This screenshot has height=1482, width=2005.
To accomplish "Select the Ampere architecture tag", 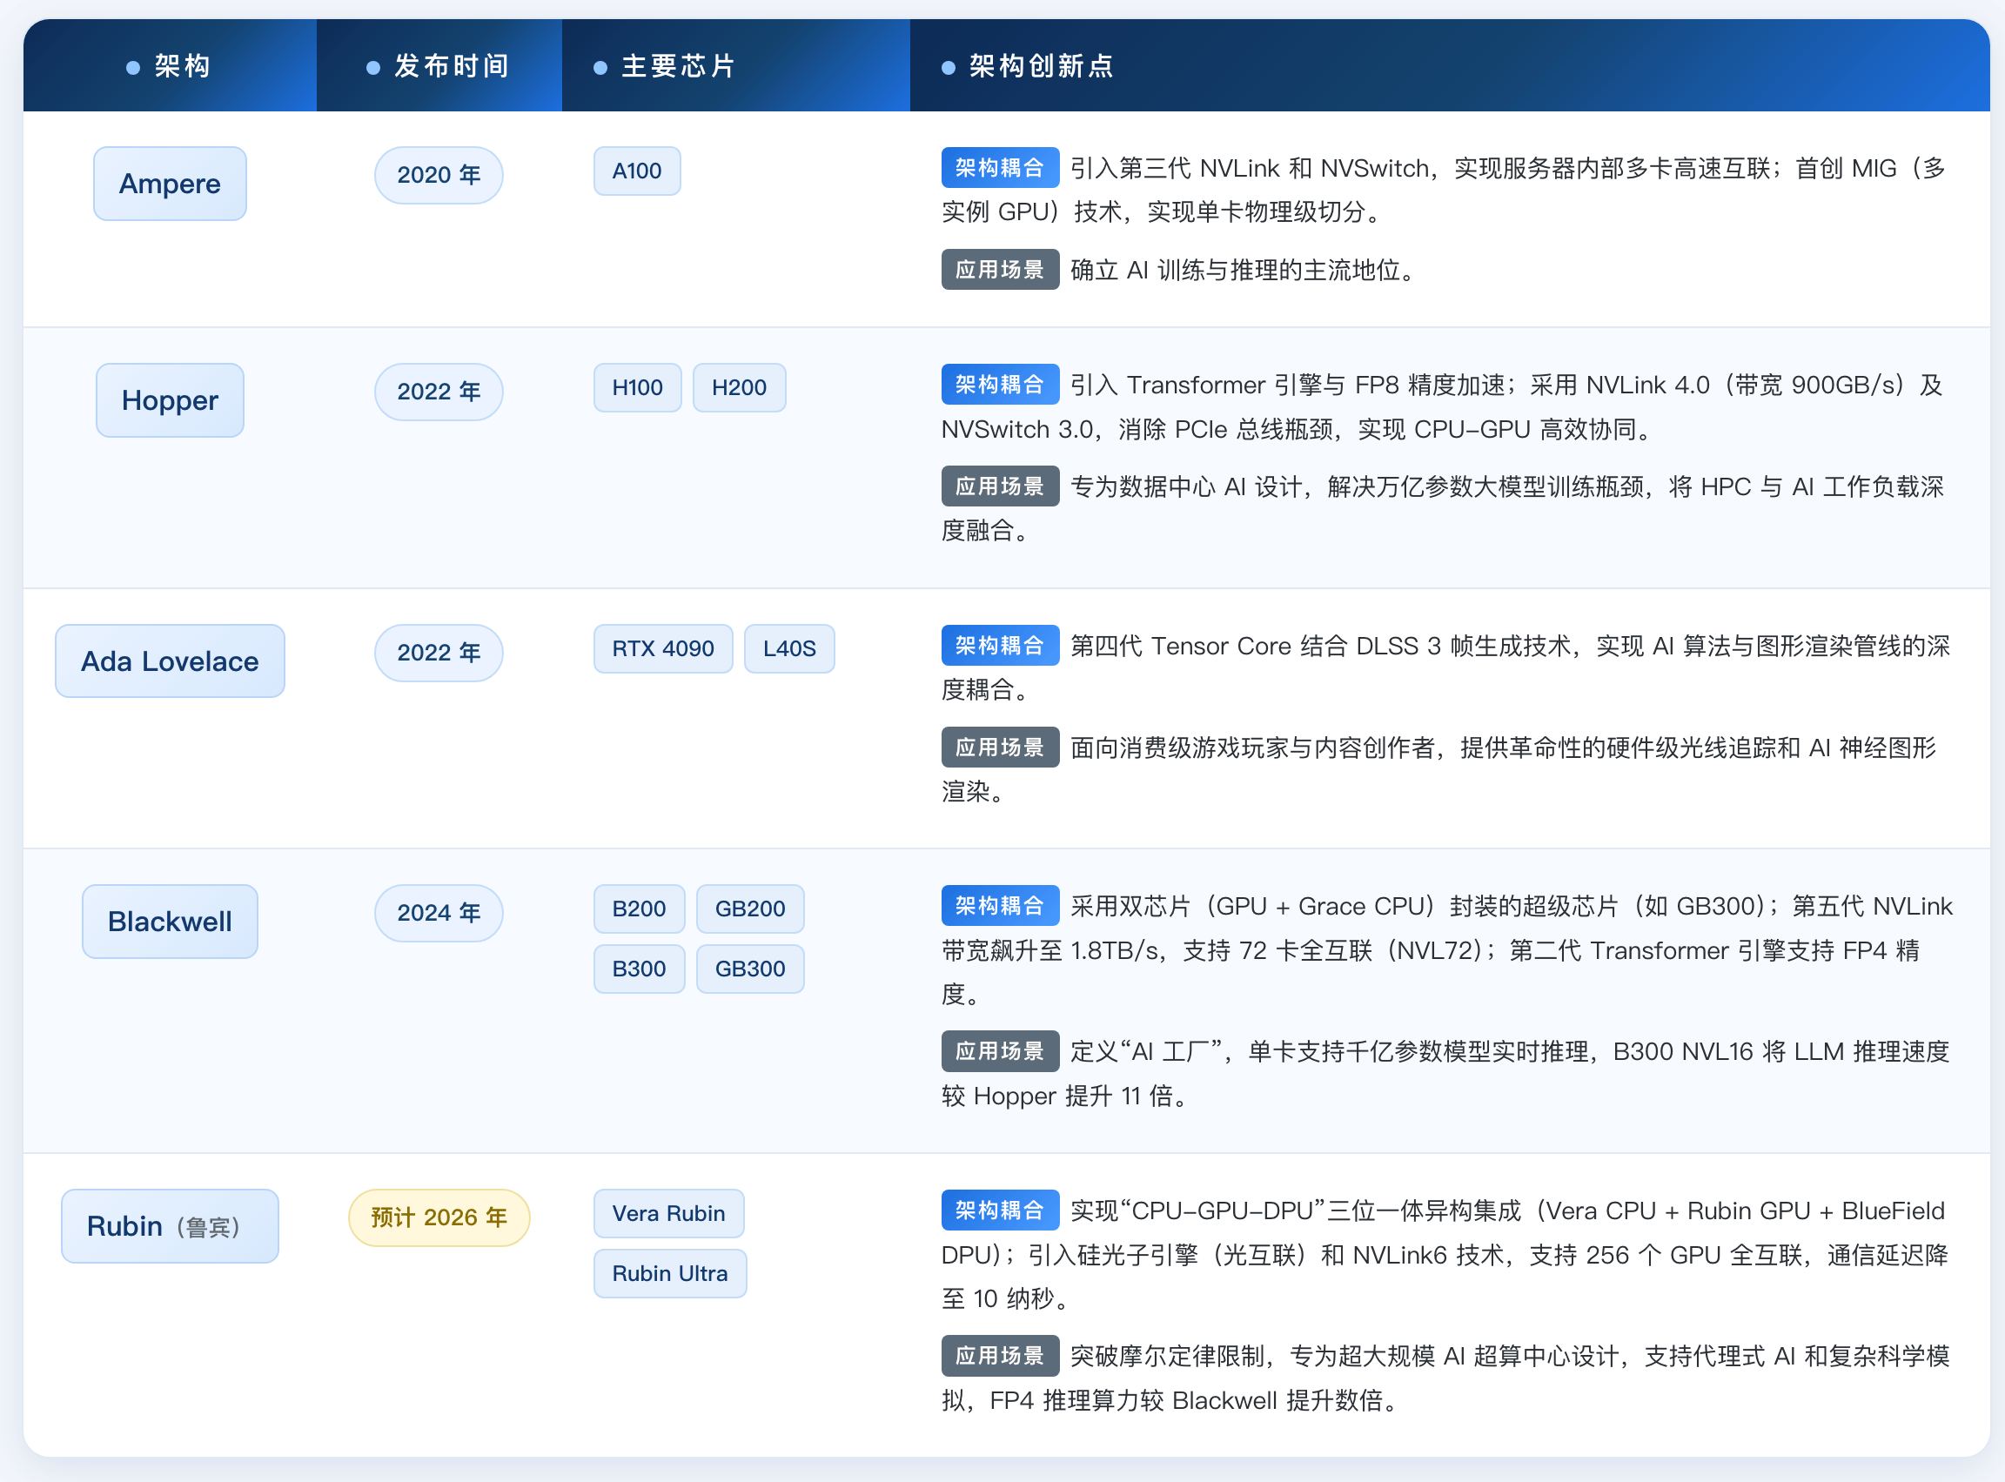I will tap(170, 184).
